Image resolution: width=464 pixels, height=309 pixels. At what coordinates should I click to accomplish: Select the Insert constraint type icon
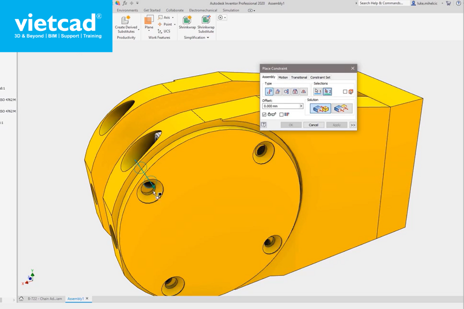point(295,92)
